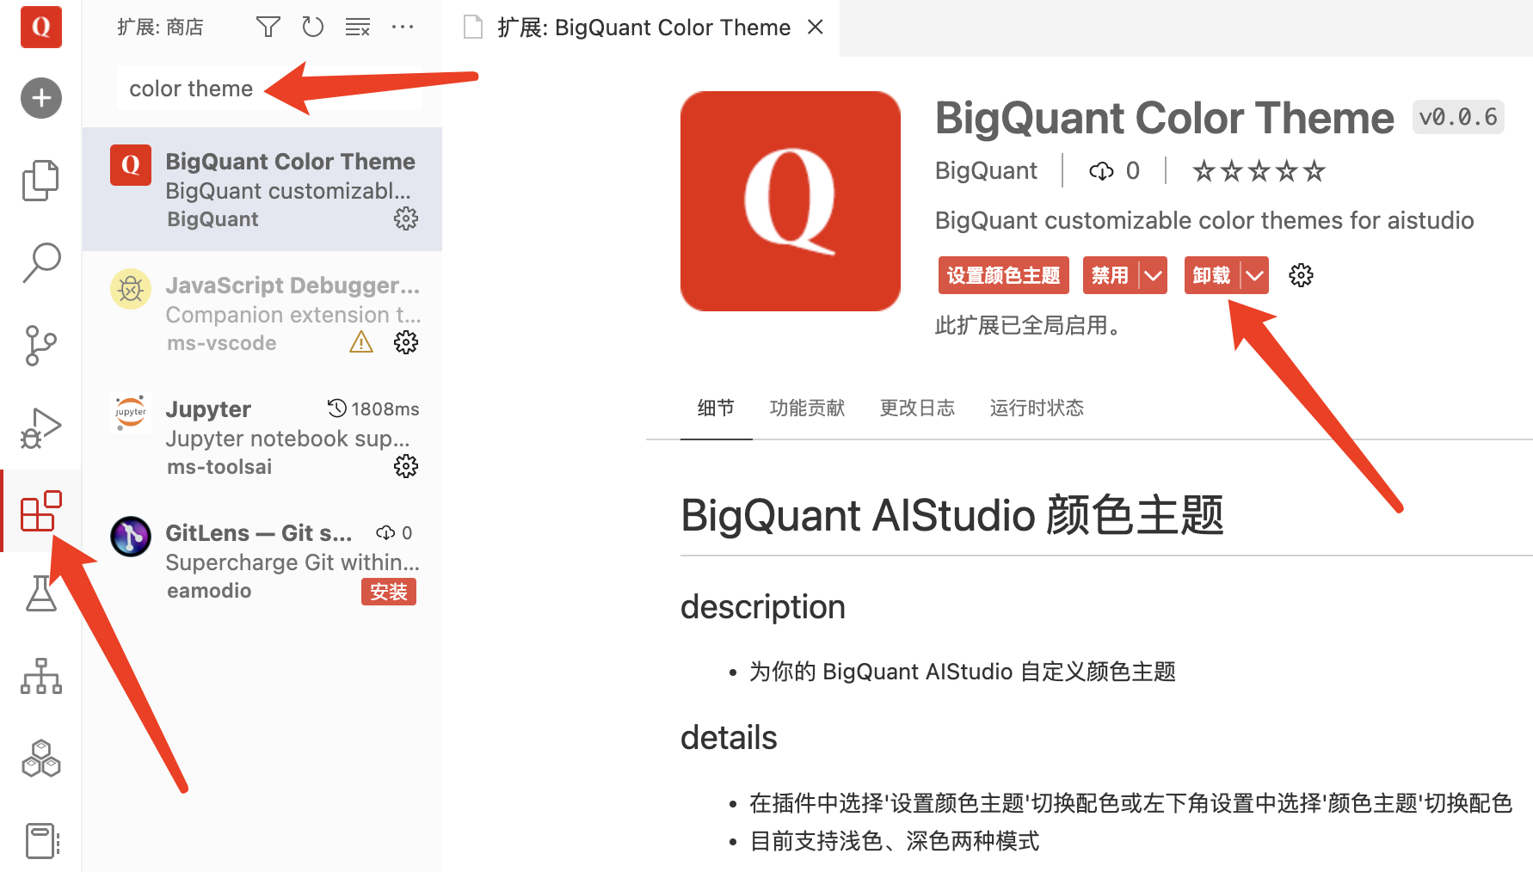
Task: Click the download count cloud icon
Action: coord(1101,171)
